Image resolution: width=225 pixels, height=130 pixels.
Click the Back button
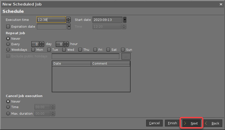(x=212, y=123)
